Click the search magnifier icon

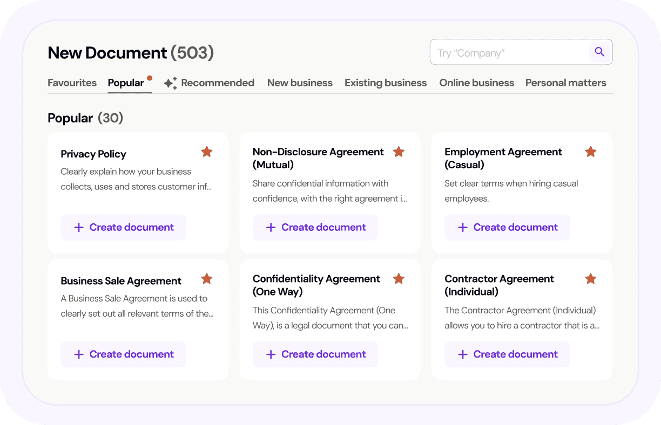click(599, 52)
